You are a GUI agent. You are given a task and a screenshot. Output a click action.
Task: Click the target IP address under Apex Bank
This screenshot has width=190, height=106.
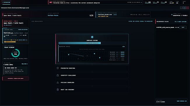point(8,25)
